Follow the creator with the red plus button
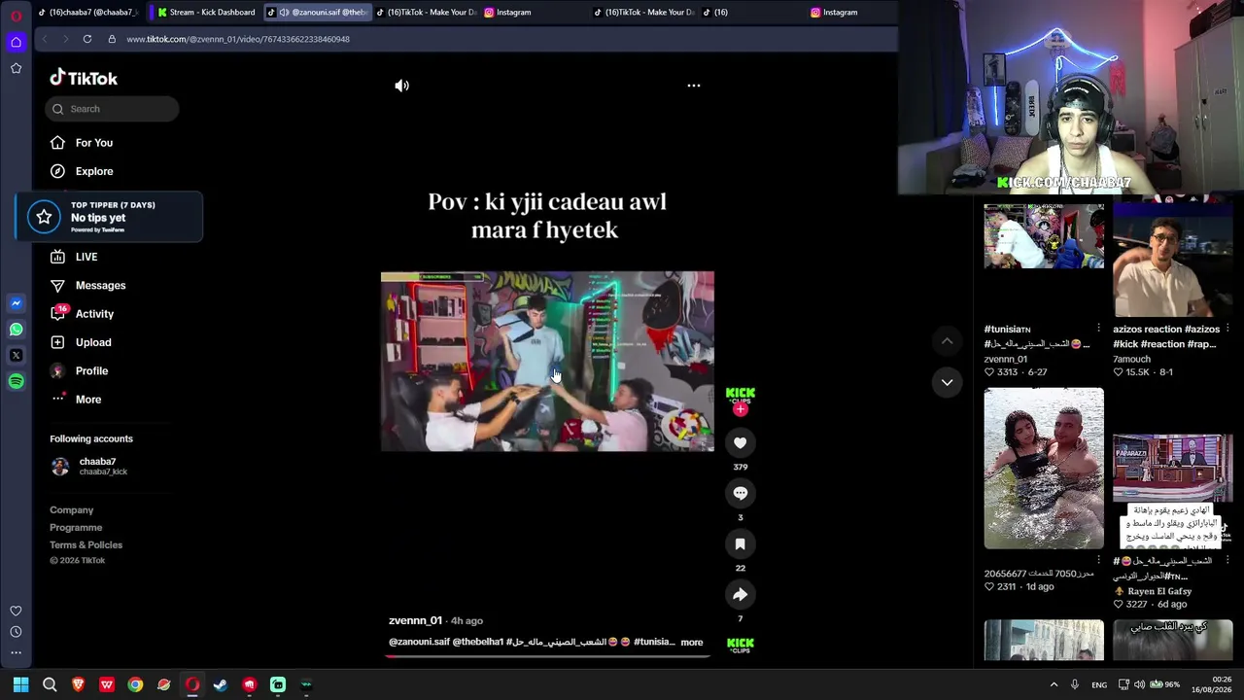This screenshot has height=700, width=1244. [x=741, y=410]
